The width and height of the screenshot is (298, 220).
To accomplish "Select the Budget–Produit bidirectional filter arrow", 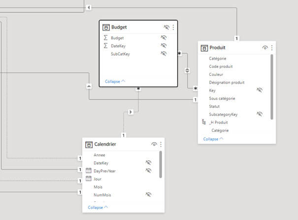I will point(187,70).
